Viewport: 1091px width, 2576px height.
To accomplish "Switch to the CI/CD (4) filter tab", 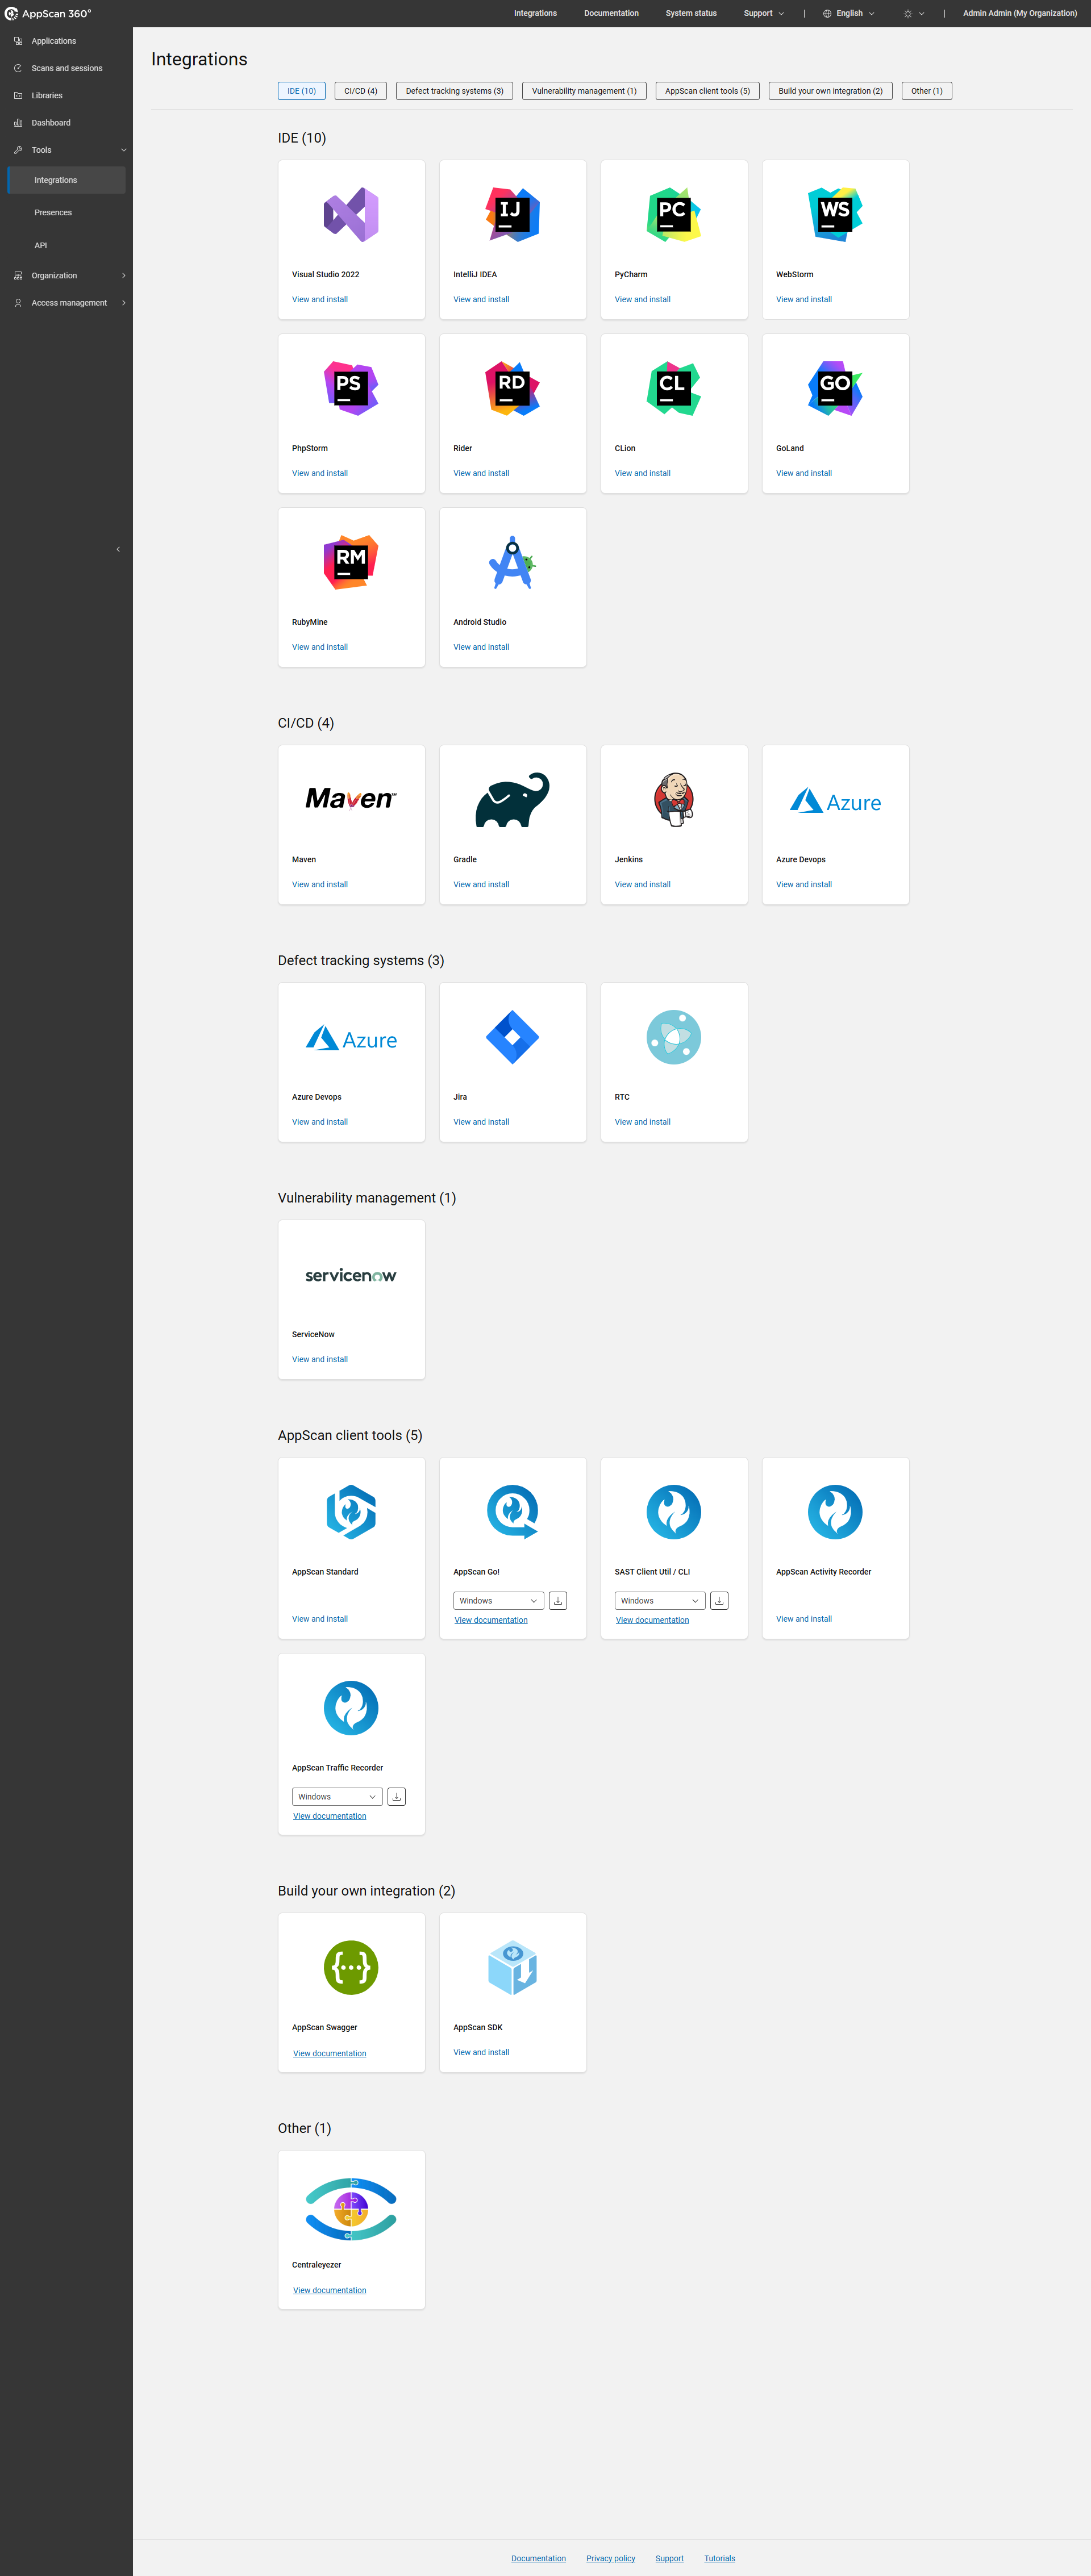I will pos(360,91).
